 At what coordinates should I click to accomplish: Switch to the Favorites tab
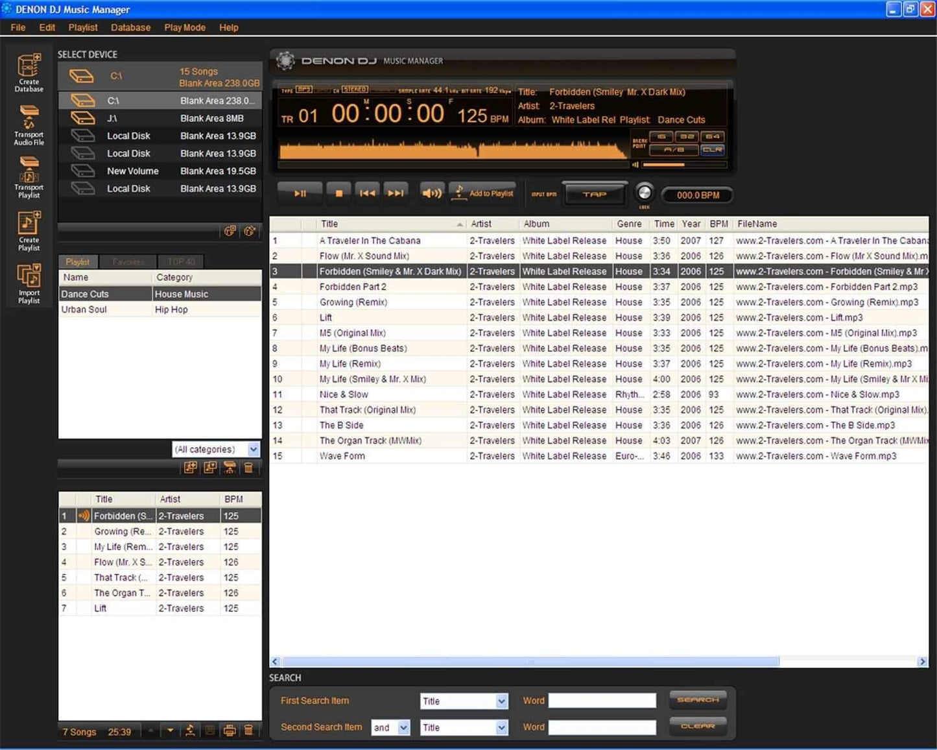pyautogui.click(x=128, y=262)
